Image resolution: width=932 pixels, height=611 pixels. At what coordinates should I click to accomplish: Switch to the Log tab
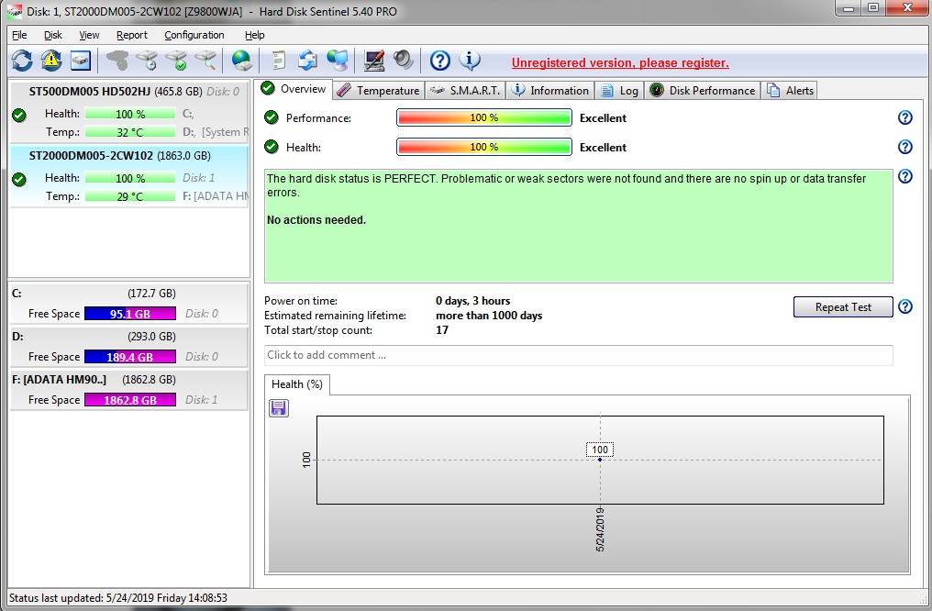(620, 90)
